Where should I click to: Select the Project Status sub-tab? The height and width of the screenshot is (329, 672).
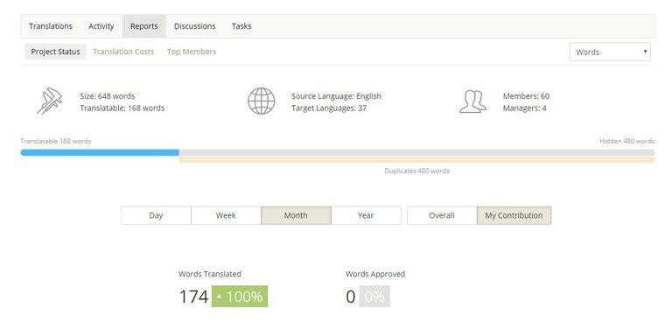[55, 52]
